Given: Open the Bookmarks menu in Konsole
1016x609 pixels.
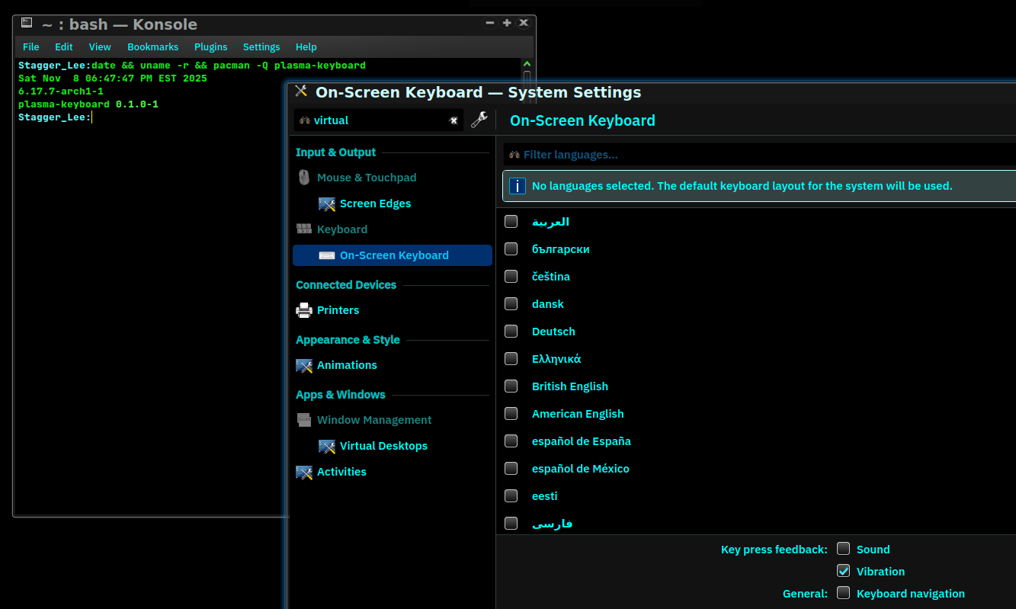Looking at the screenshot, I should (152, 46).
